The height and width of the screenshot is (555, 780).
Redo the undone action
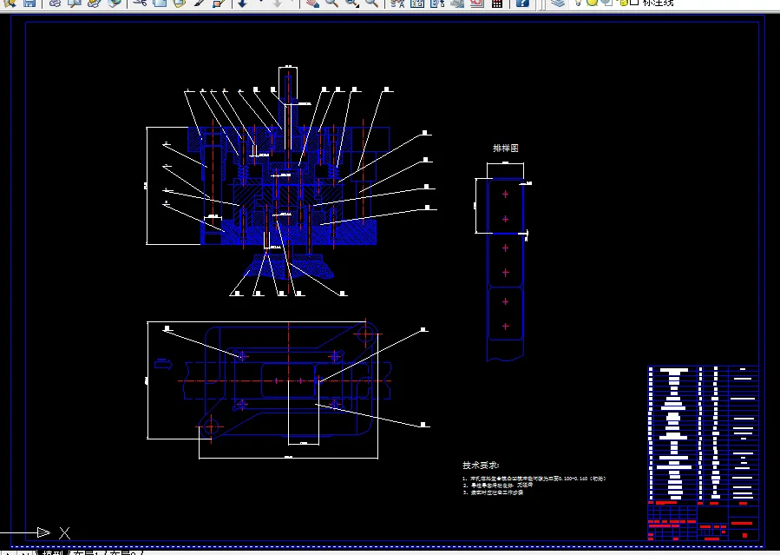(278, 3)
